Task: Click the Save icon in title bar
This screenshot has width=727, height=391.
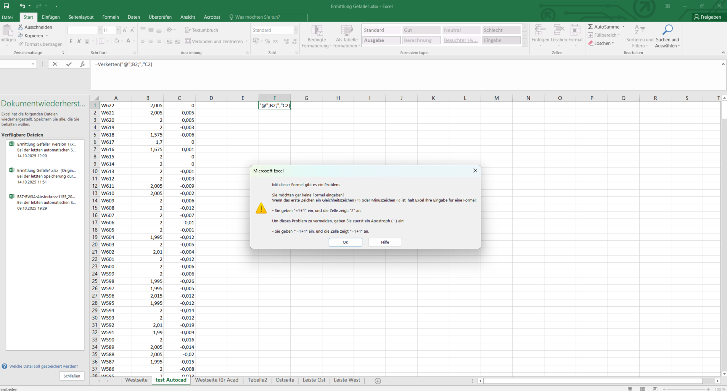Action: click(x=6, y=6)
